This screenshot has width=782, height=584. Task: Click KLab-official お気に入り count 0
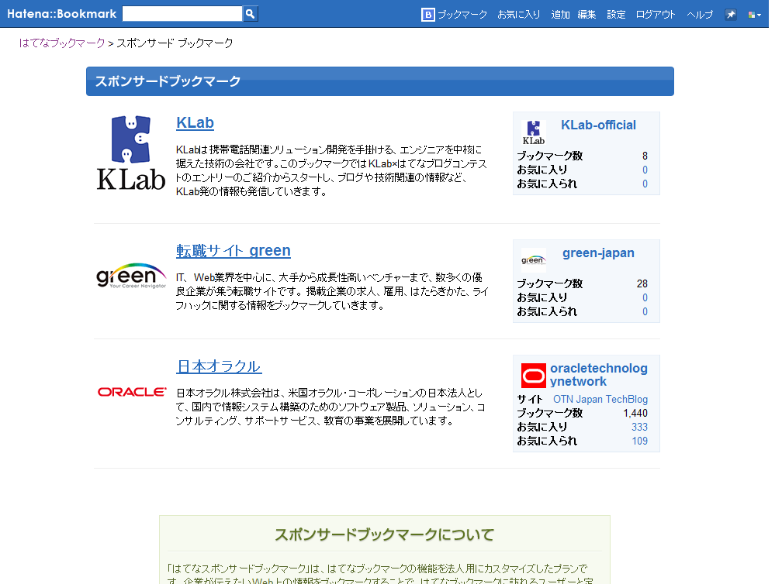(x=645, y=170)
